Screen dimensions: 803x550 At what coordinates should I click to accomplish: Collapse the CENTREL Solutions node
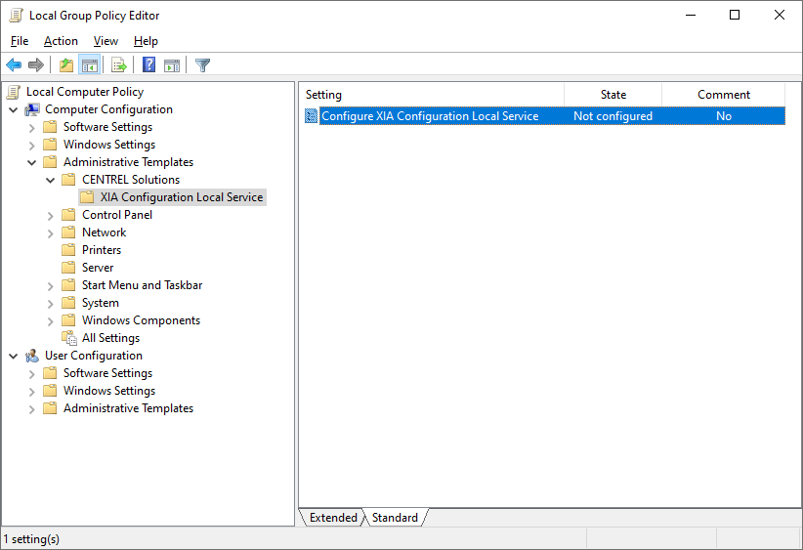point(50,180)
